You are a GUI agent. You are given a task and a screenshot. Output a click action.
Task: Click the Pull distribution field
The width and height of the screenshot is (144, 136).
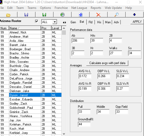coord(84,112)
